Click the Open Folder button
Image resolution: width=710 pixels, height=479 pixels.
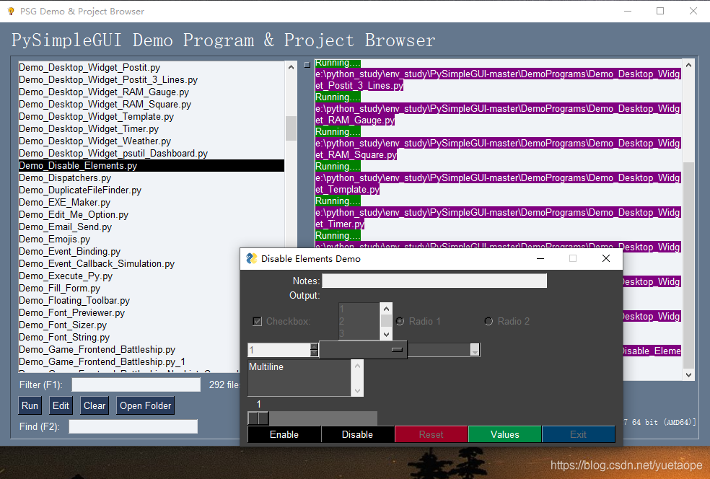tap(145, 405)
